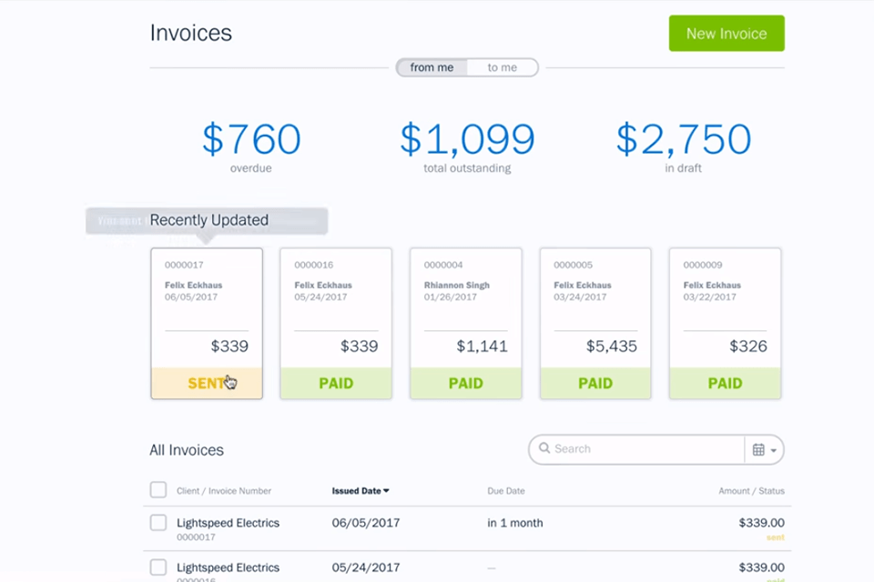Open invoice card 0000005 for $5,435
874x582 pixels.
coord(595,323)
